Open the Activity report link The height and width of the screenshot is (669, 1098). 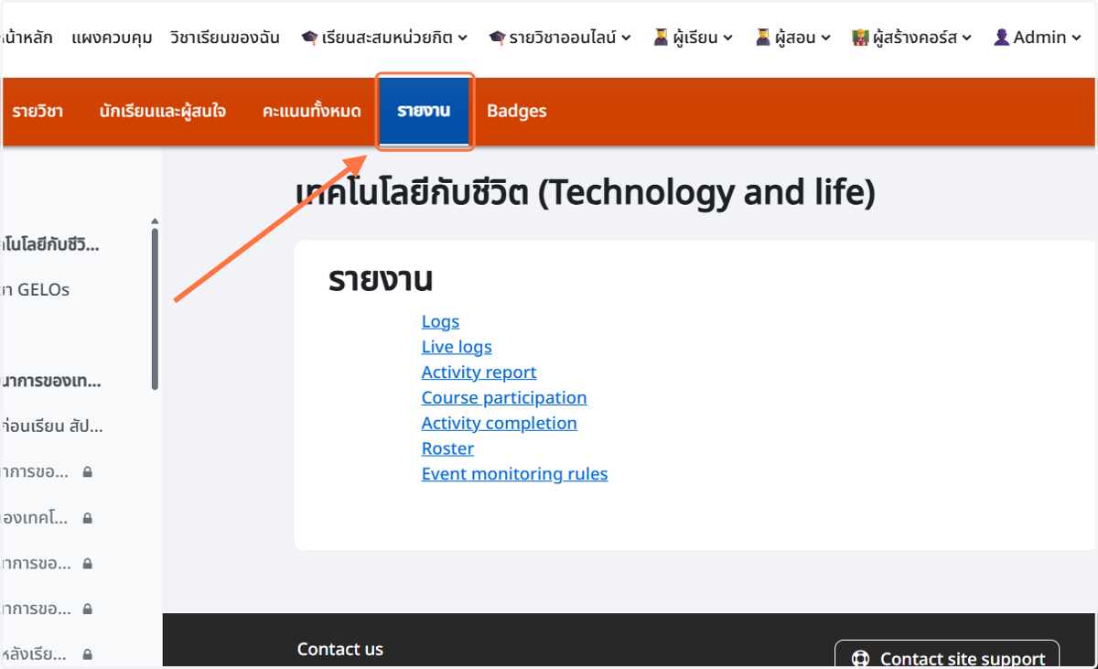[x=479, y=372]
